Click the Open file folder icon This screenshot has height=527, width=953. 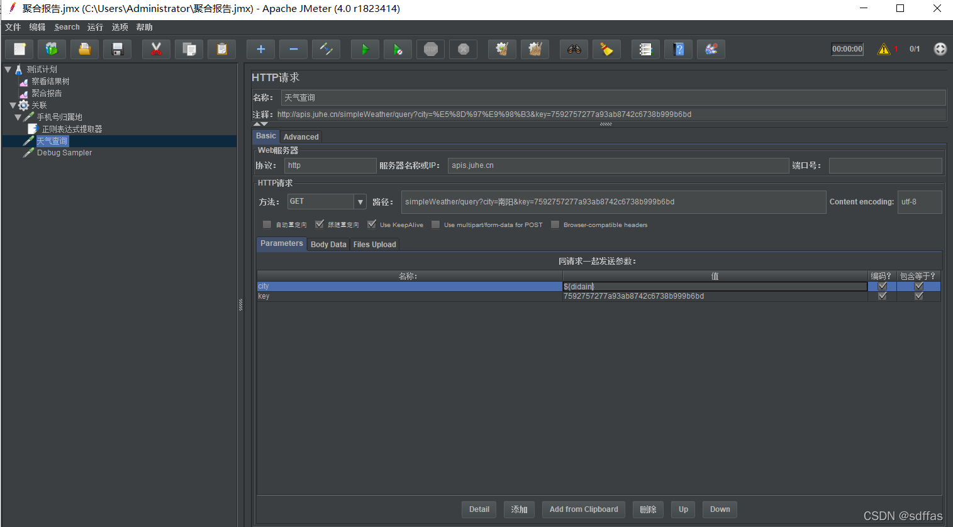point(85,49)
